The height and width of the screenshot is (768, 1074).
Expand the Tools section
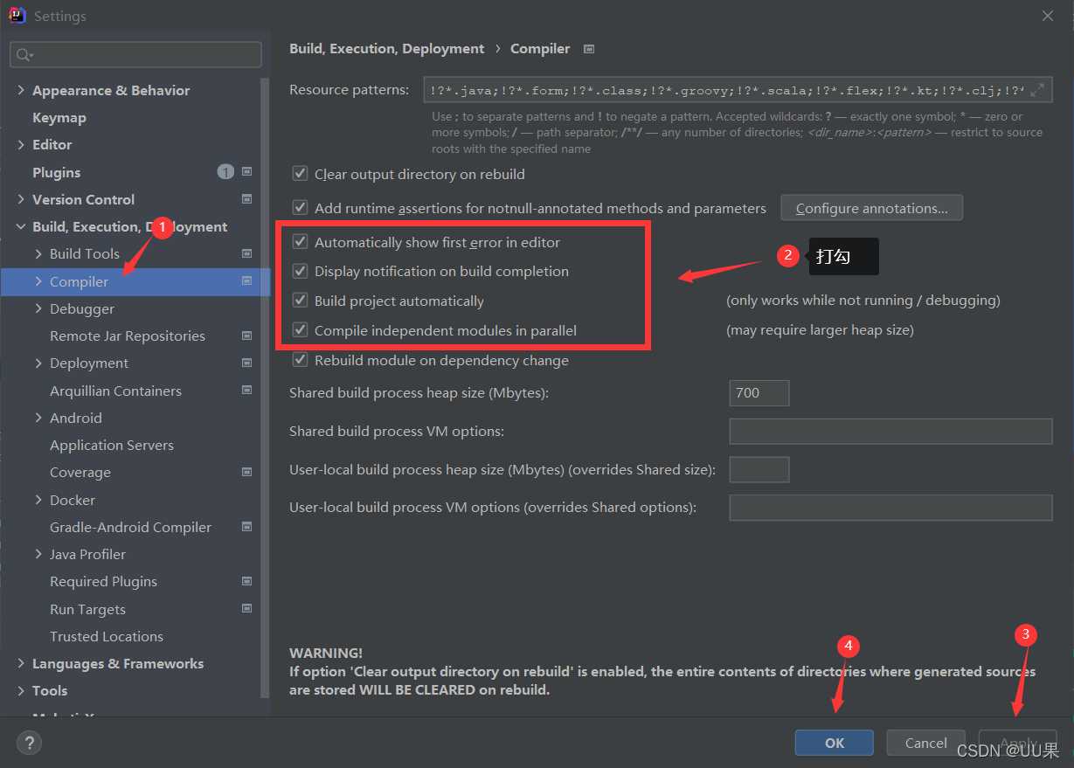21,690
